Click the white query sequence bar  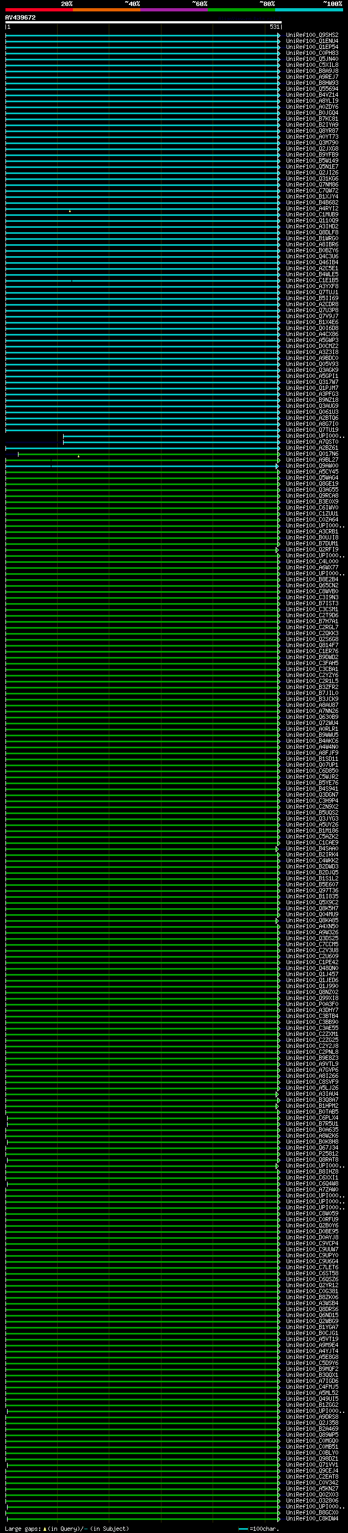coord(143,22)
